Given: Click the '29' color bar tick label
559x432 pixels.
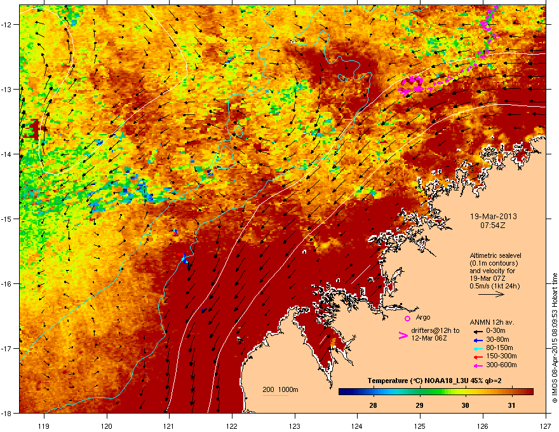Looking at the screenshot, I should point(420,405).
